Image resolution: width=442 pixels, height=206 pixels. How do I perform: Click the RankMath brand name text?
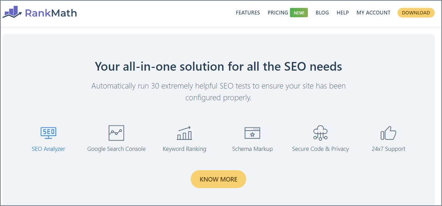[51, 13]
